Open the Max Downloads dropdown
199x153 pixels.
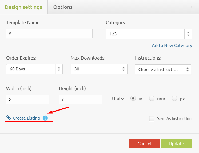pyautogui.click(x=99, y=69)
